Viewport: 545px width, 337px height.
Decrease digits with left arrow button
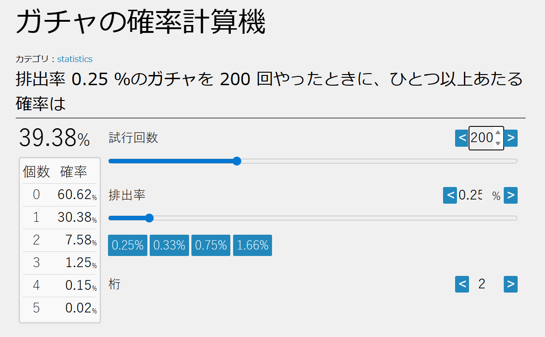(x=462, y=284)
